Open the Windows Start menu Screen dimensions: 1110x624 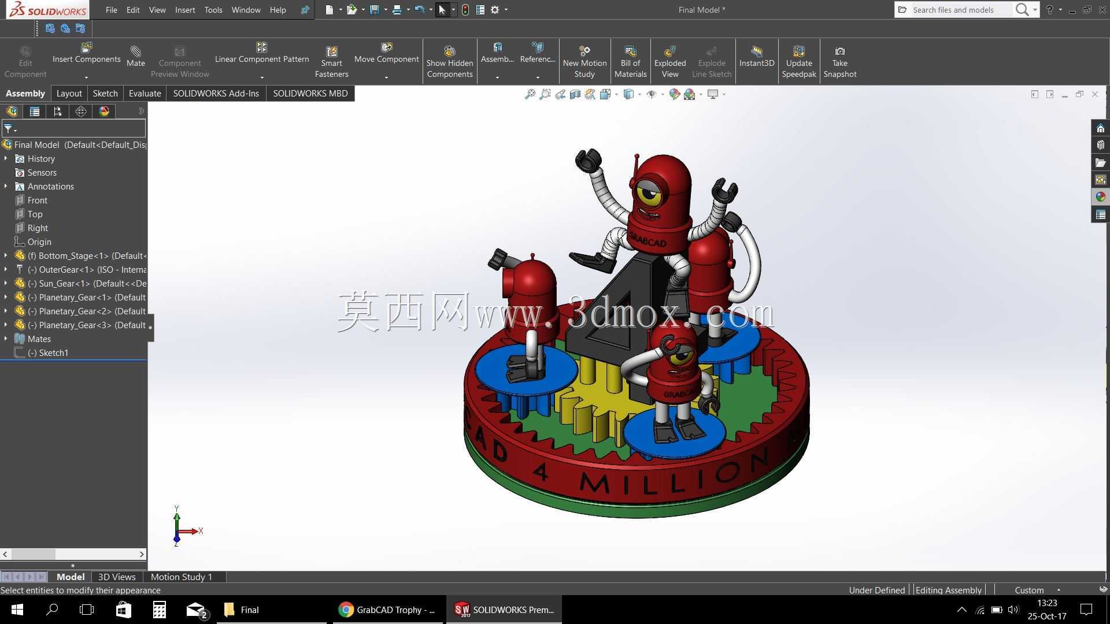[x=17, y=610]
